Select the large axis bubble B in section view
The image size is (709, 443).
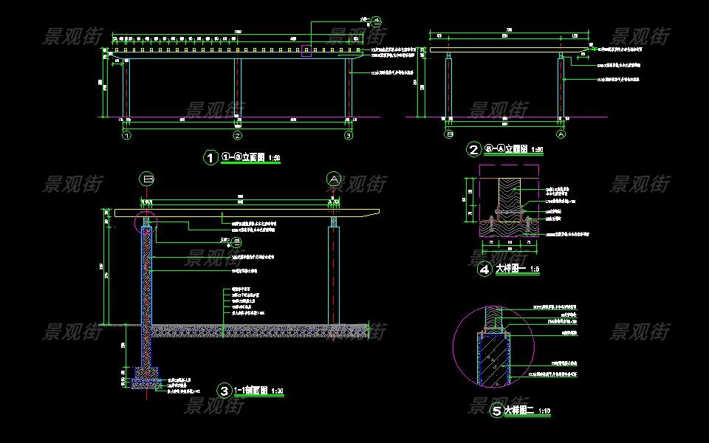coord(147,179)
